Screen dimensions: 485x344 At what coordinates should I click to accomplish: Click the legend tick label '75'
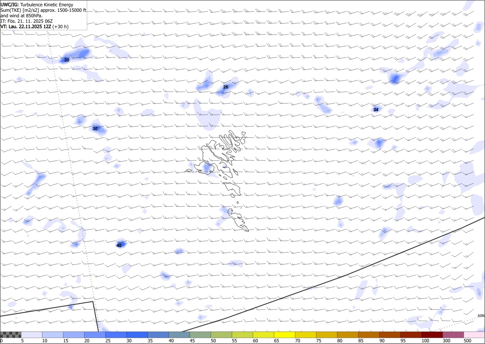tap(318, 341)
